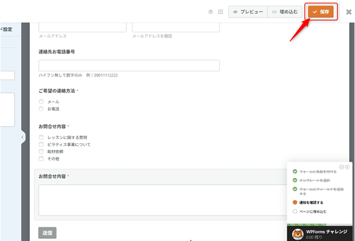Select the メール radio option
The height and width of the screenshot is (241, 355).
point(41,102)
